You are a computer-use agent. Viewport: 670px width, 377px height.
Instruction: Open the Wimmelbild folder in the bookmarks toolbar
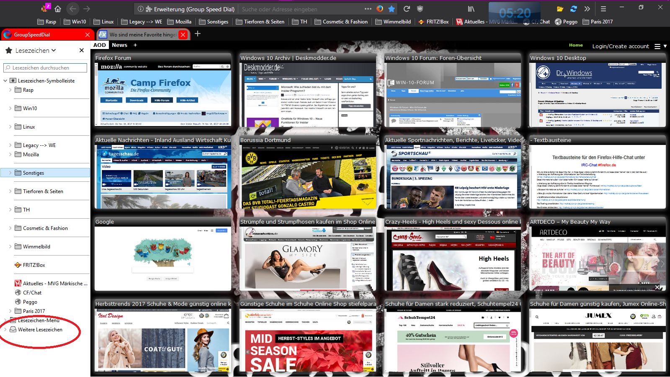(393, 22)
